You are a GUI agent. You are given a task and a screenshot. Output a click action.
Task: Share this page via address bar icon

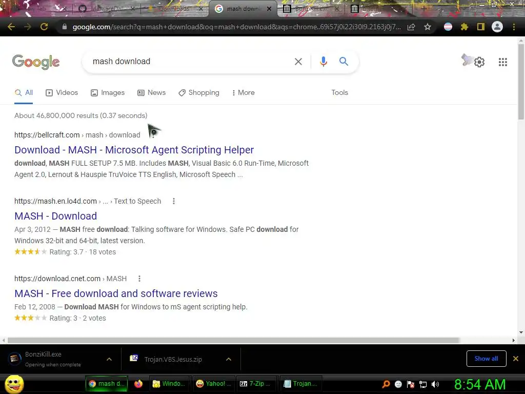(411, 27)
